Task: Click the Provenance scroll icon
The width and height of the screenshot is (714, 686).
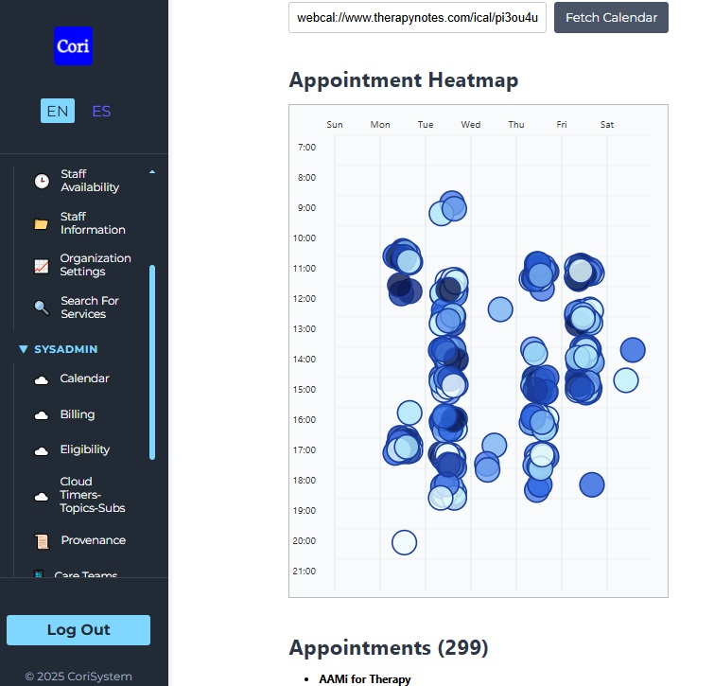Action: point(42,541)
